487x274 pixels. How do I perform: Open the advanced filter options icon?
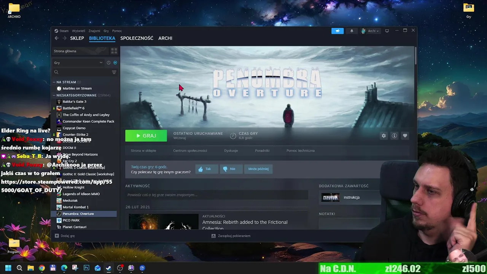(114, 72)
